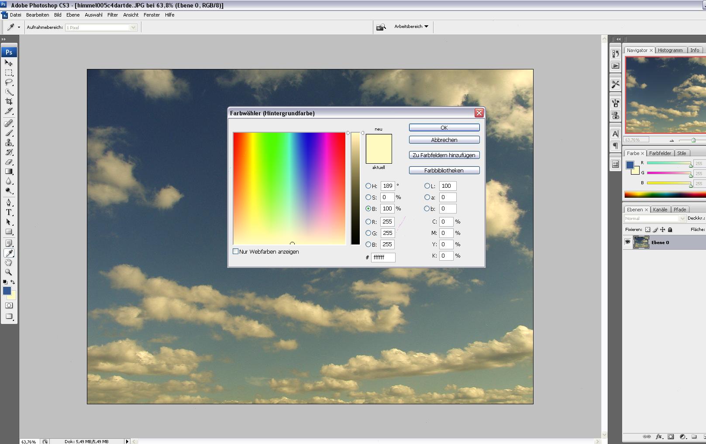Open Adobe Bridge from options bar

[x=381, y=27]
